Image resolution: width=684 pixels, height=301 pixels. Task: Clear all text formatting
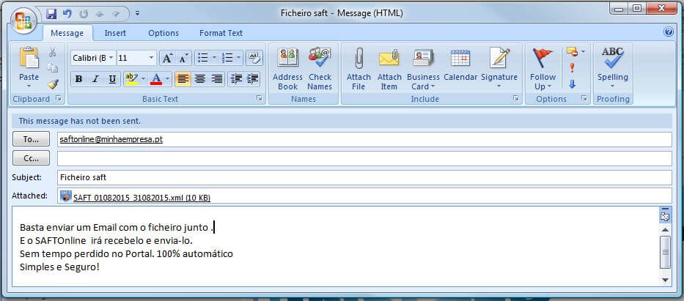pos(254,58)
